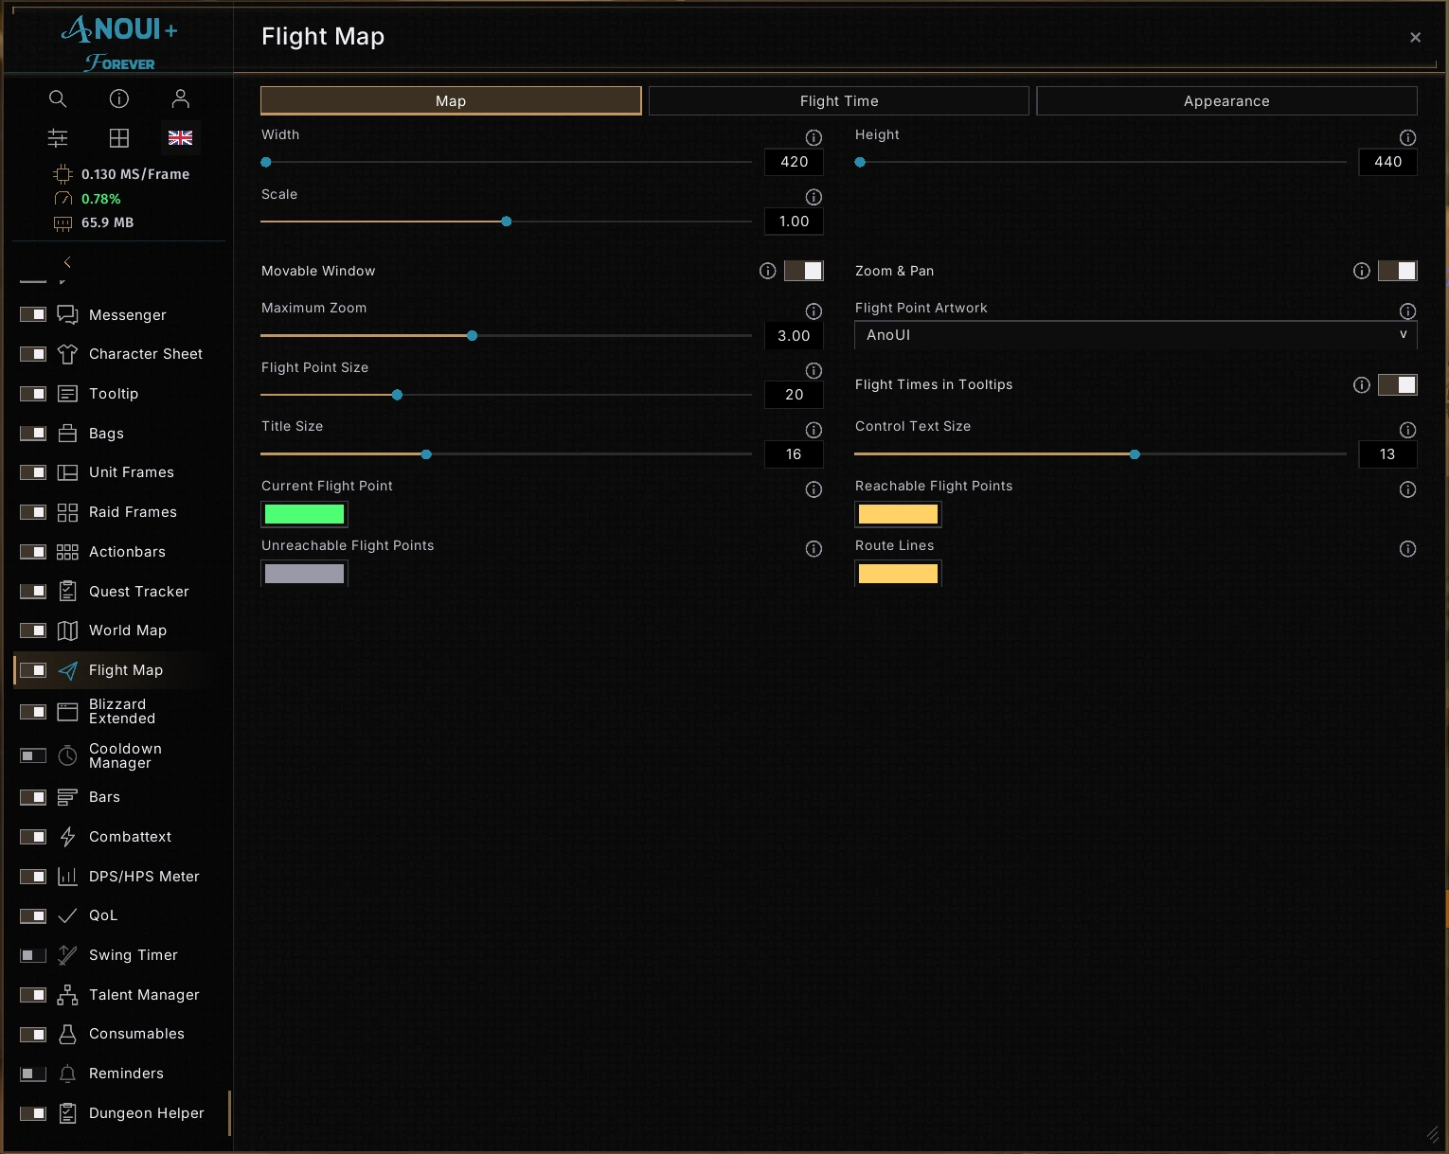Open the Actionbars settings
1449x1154 pixels.
tap(127, 552)
